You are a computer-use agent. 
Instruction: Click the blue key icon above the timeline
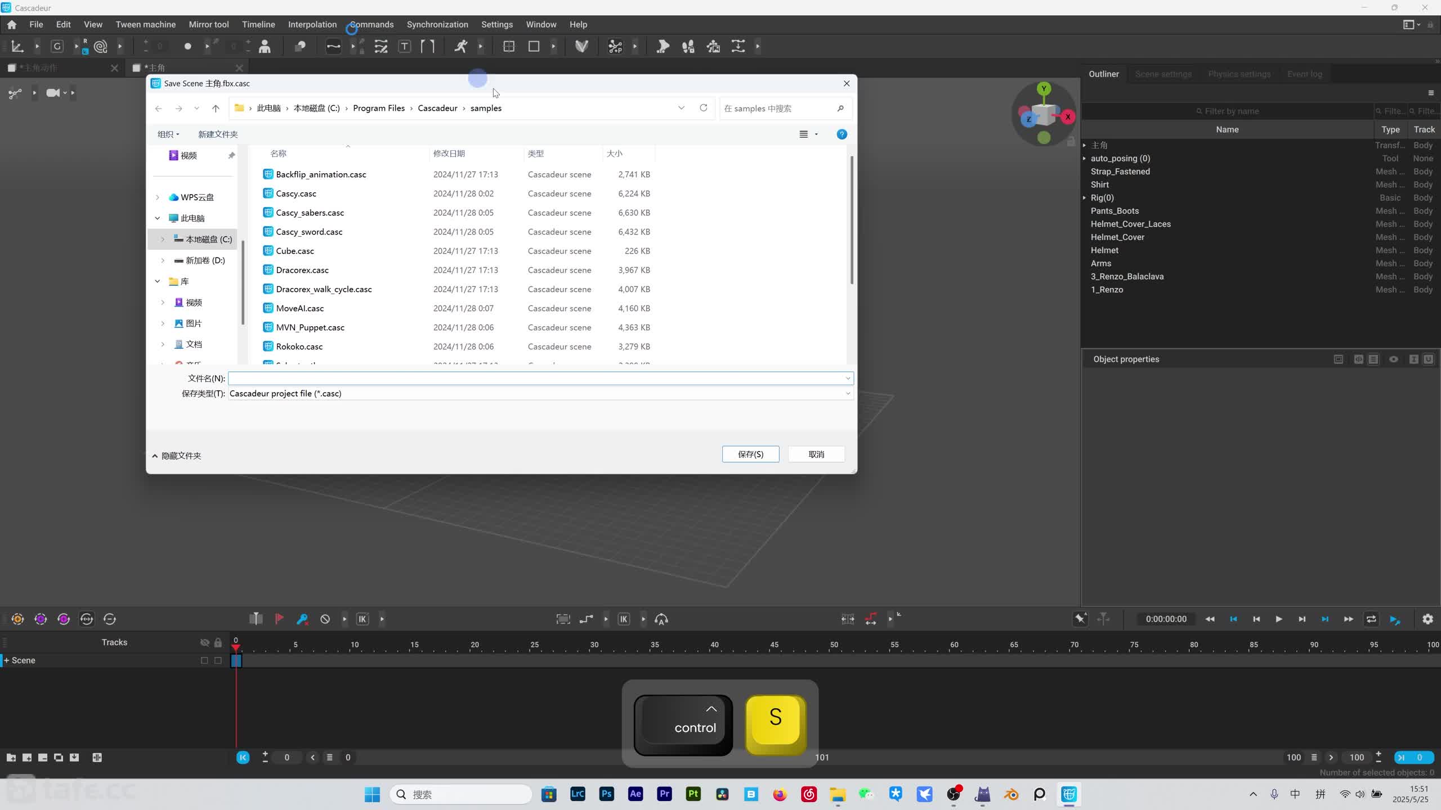[x=302, y=619]
